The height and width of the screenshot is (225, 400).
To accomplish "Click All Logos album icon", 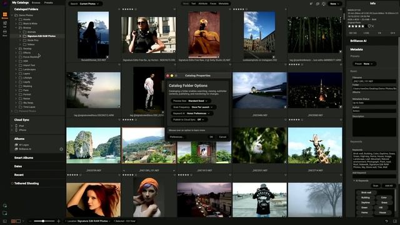I will point(16,145).
